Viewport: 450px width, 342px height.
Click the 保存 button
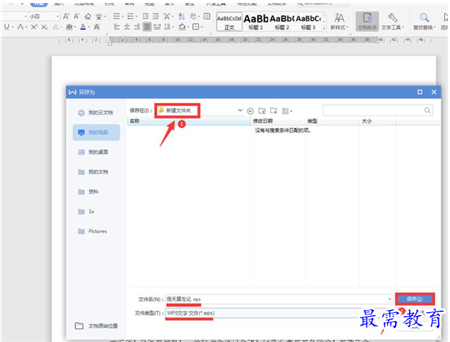click(x=415, y=299)
